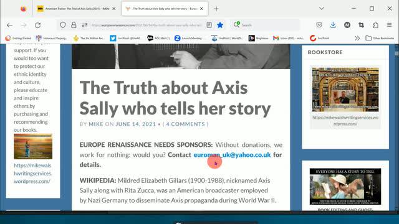
Task: Open the screenshot crop tool icon
Action: (361, 25)
